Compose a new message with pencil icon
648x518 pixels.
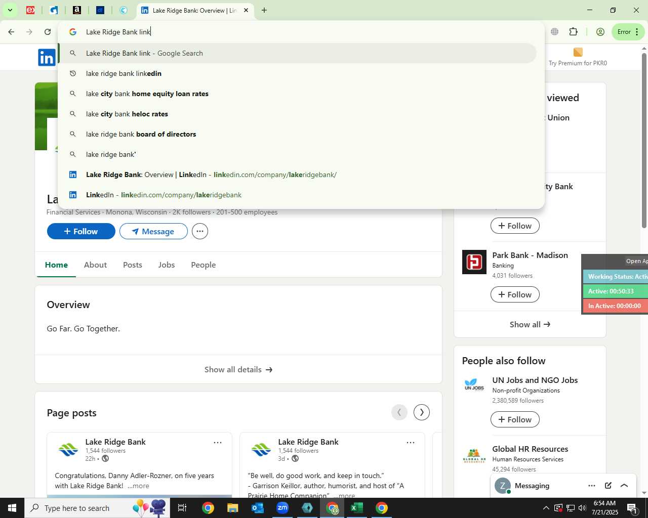(x=608, y=486)
